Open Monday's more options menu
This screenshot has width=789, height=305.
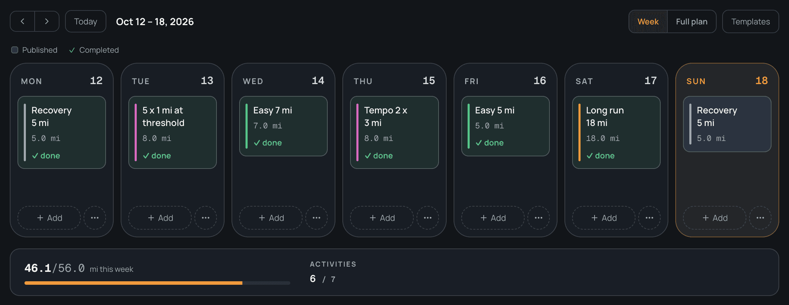click(x=95, y=218)
